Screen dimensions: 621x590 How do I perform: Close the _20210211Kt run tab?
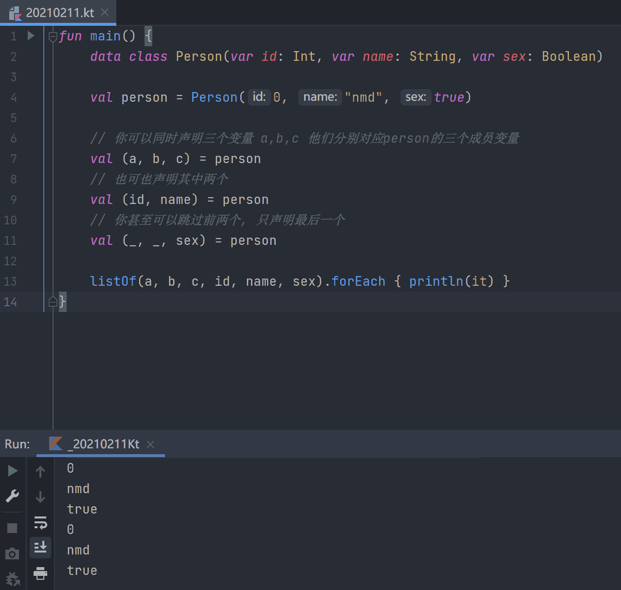tap(150, 444)
